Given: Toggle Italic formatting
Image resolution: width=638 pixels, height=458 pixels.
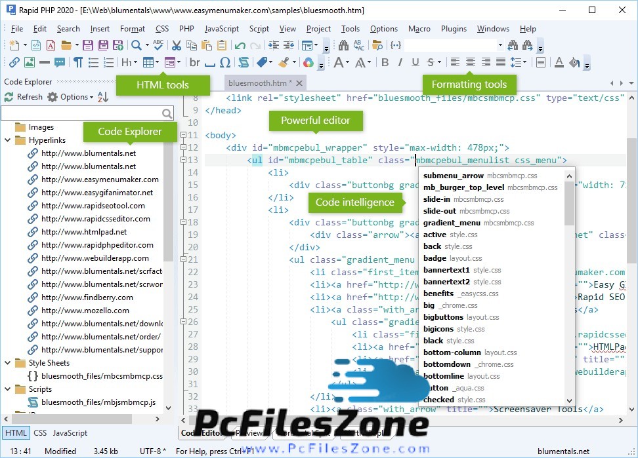Looking at the screenshot, I should click(x=400, y=62).
